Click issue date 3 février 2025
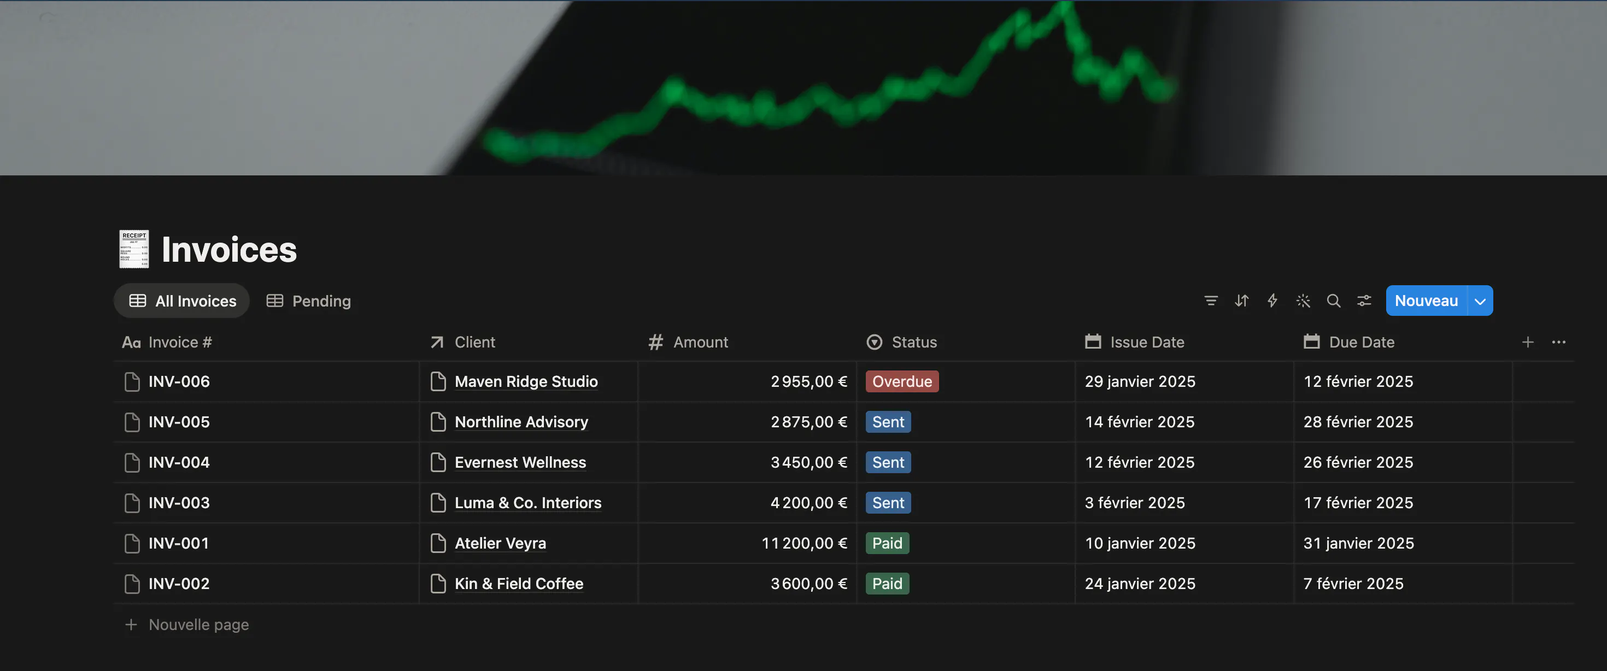 pyautogui.click(x=1135, y=503)
